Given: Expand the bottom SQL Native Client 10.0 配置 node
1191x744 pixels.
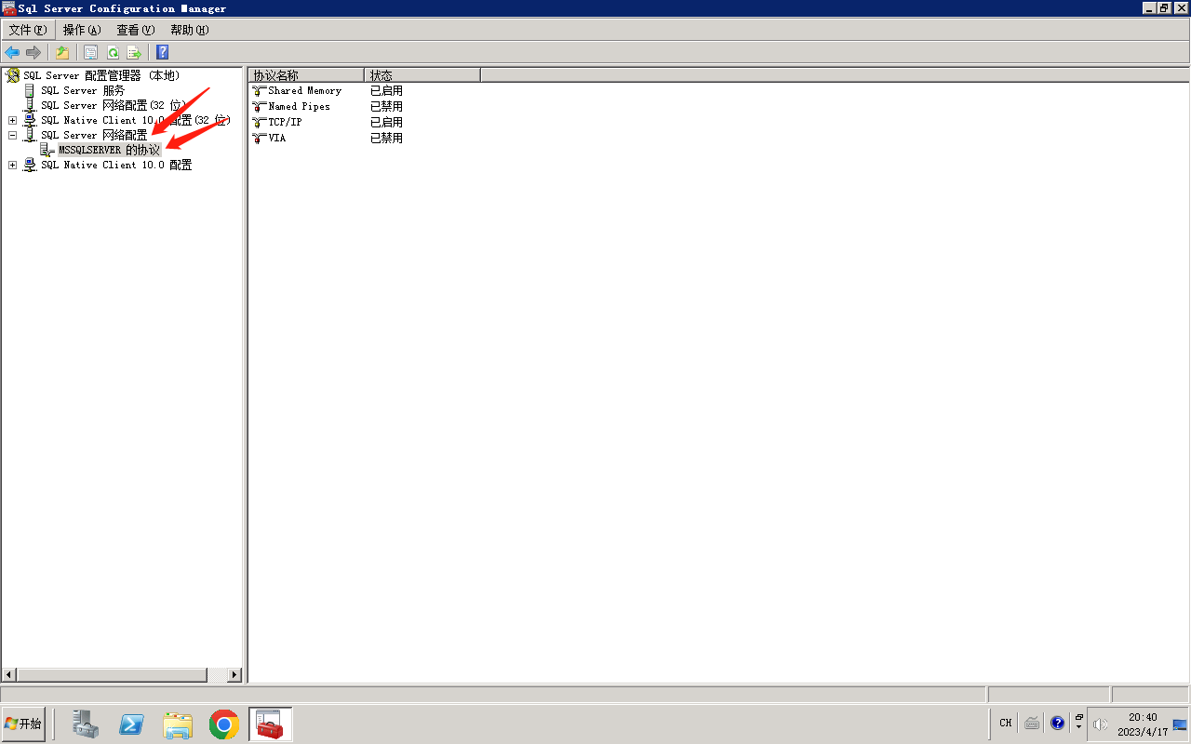Looking at the screenshot, I should pos(13,165).
